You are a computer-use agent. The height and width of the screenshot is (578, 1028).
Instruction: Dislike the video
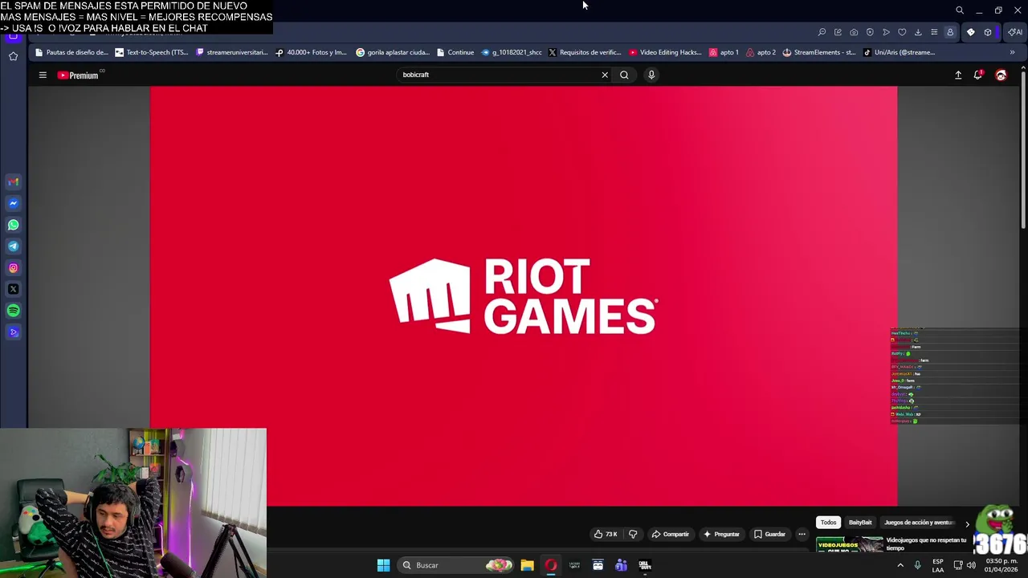pyautogui.click(x=633, y=535)
